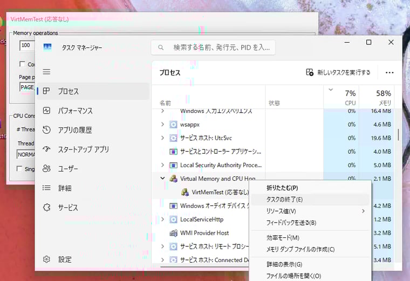Image resolution: width=410 pixels, height=281 pixels.
Task: Click the 詳細 list icon
Action: click(46, 188)
